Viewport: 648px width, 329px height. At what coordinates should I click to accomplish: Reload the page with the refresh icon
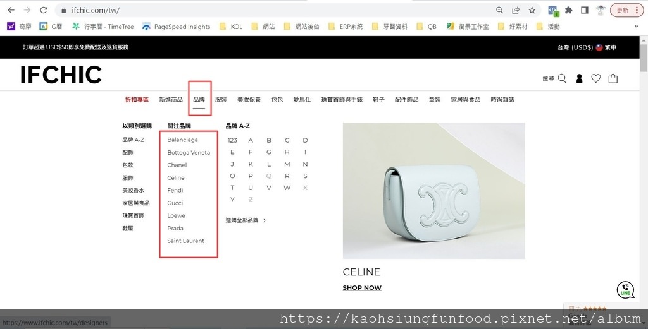pos(44,10)
